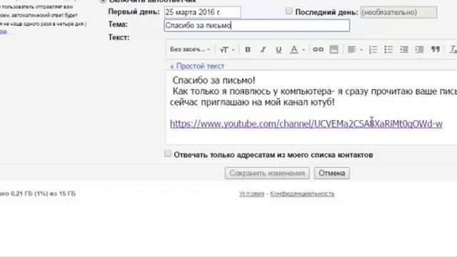457x257 pixels.
Task: Click into the message text line Спасибо за письмо!
Action: click(x=214, y=80)
